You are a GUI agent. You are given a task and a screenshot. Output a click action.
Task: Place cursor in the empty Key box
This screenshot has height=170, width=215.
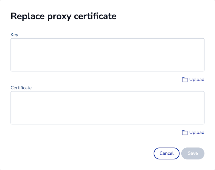pyautogui.click(x=107, y=55)
